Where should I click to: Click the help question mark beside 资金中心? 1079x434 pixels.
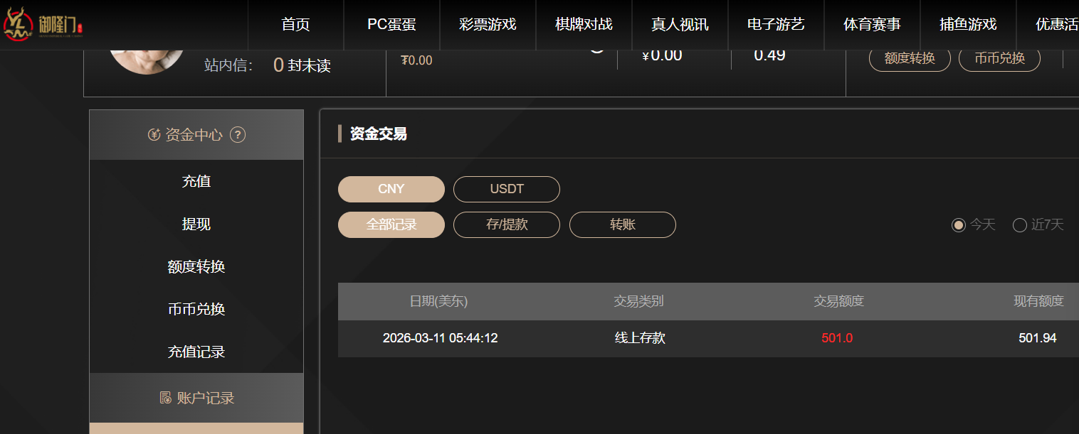[238, 135]
